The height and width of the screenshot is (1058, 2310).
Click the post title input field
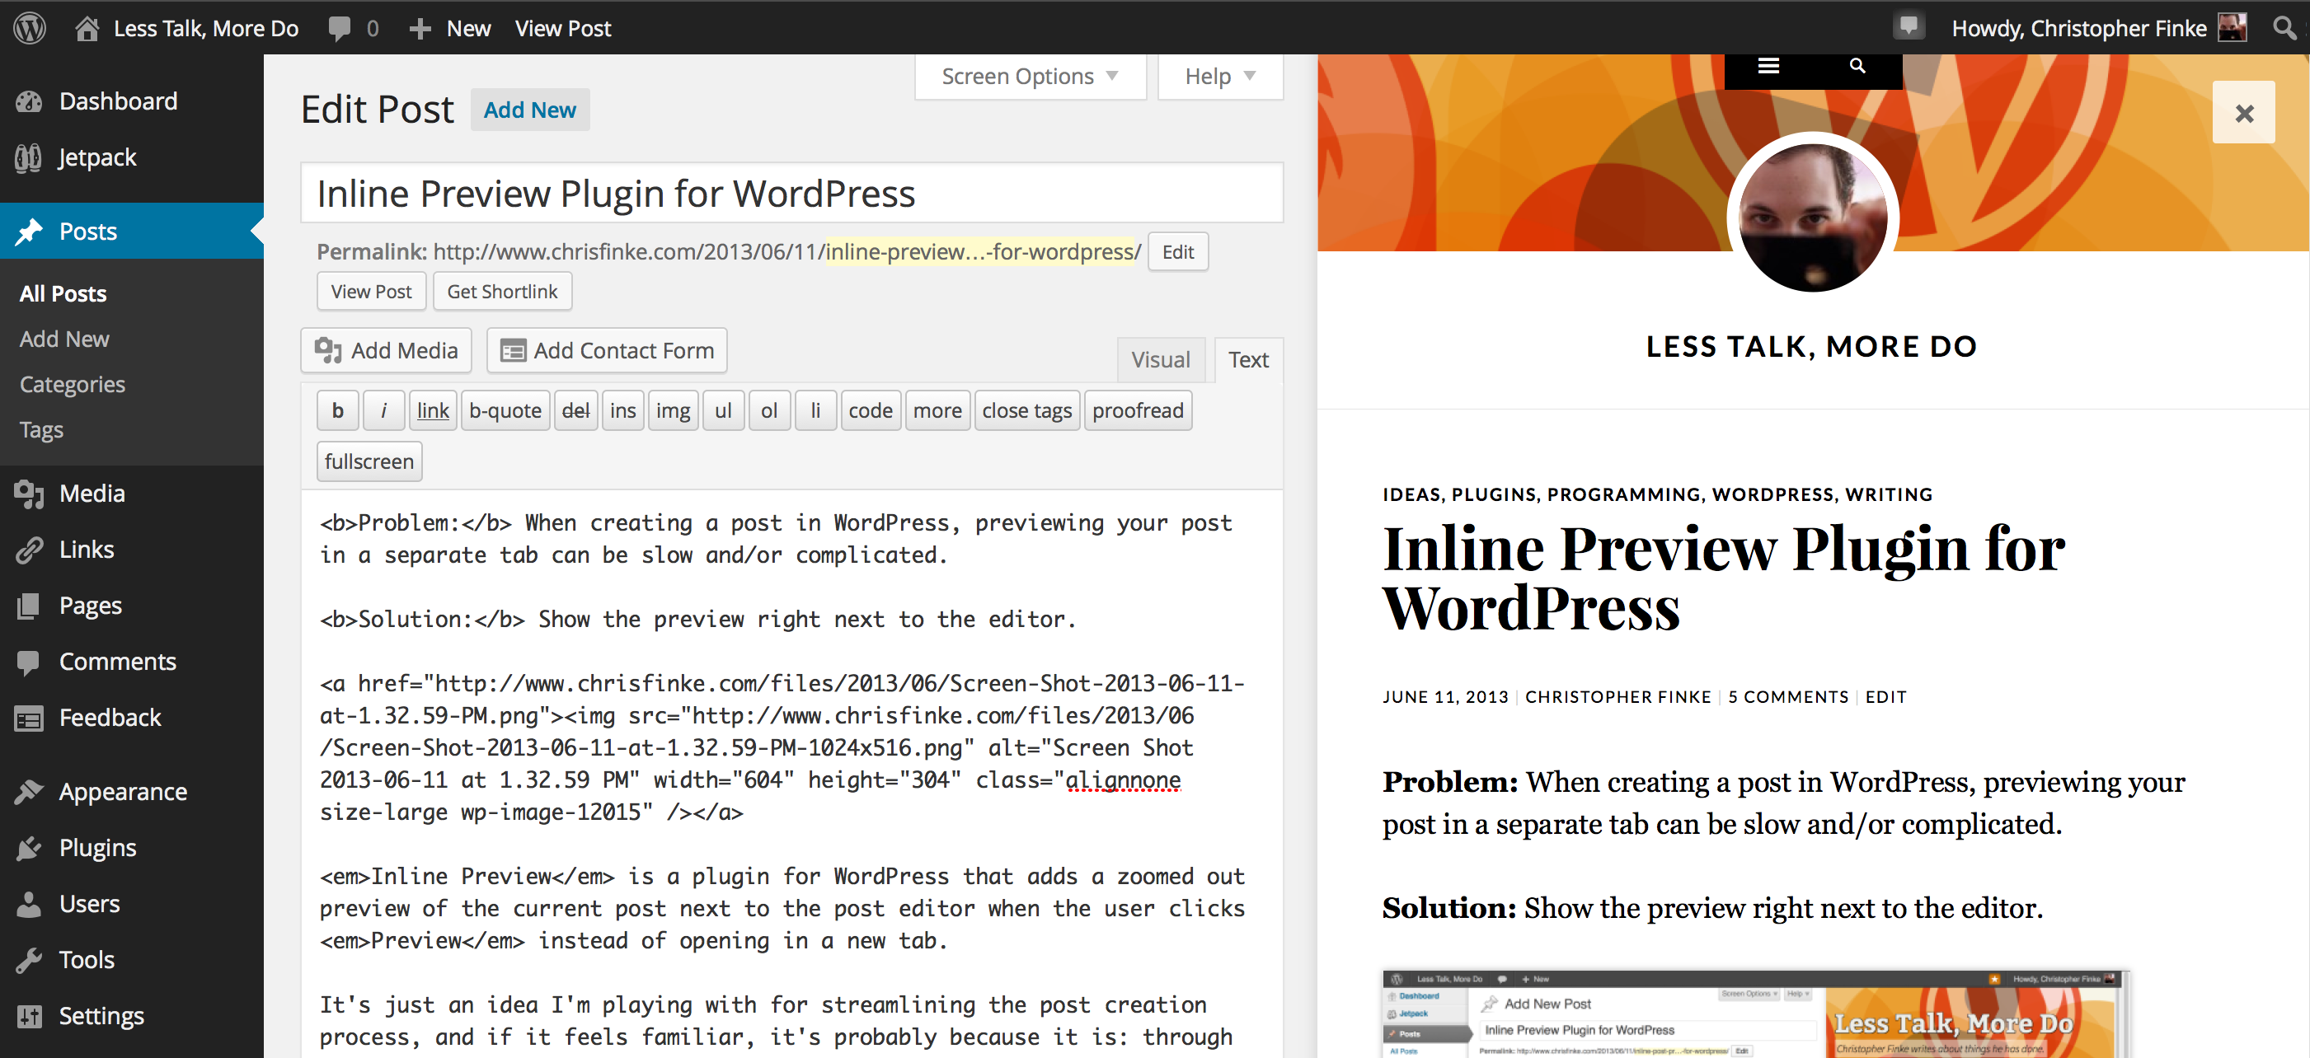(x=791, y=193)
